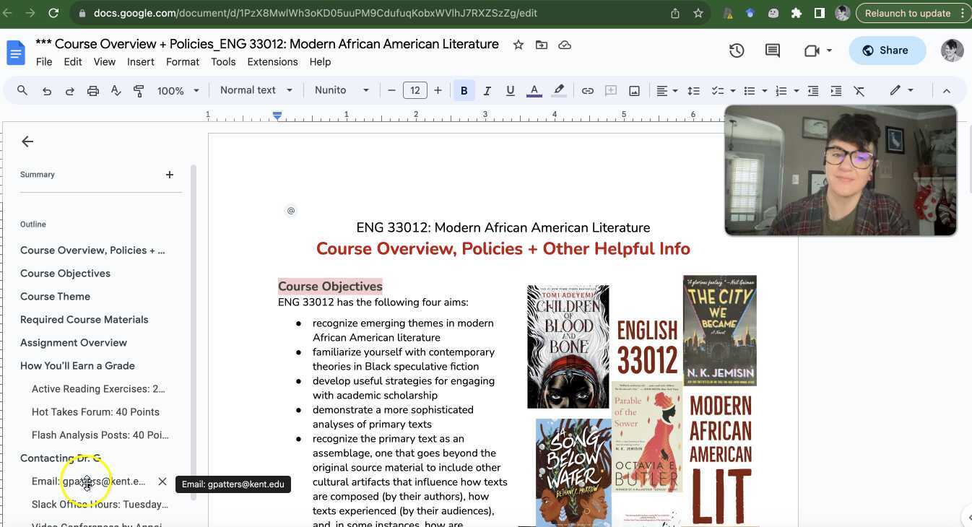Viewport: 972px width, 527px height.
Task: Open the 100% zoom level dropdown
Action: click(x=178, y=90)
